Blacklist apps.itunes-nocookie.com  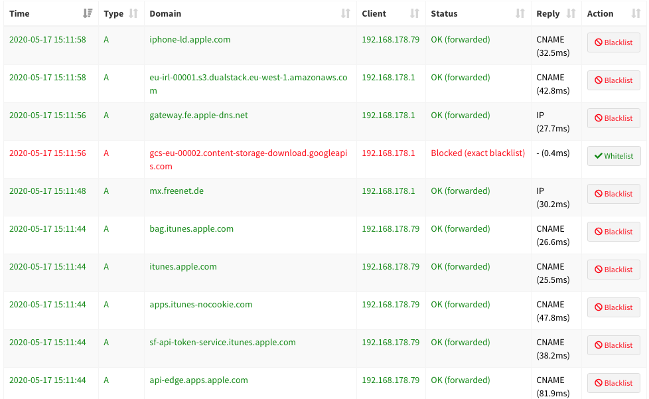[614, 307]
